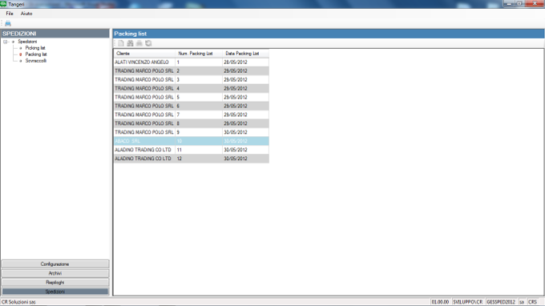Image resolution: width=545 pixels, height=306 pixels.
Task: Select Spedizioni root in the tree
Action: (27, 42)
